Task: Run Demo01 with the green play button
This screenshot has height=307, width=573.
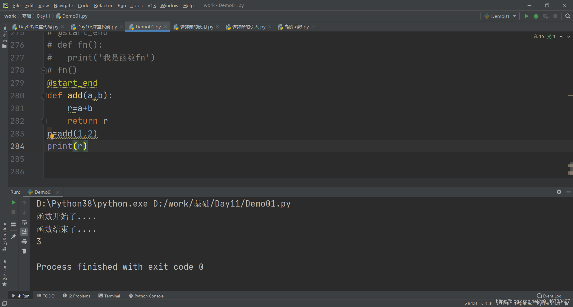Action: coord(527,16)
